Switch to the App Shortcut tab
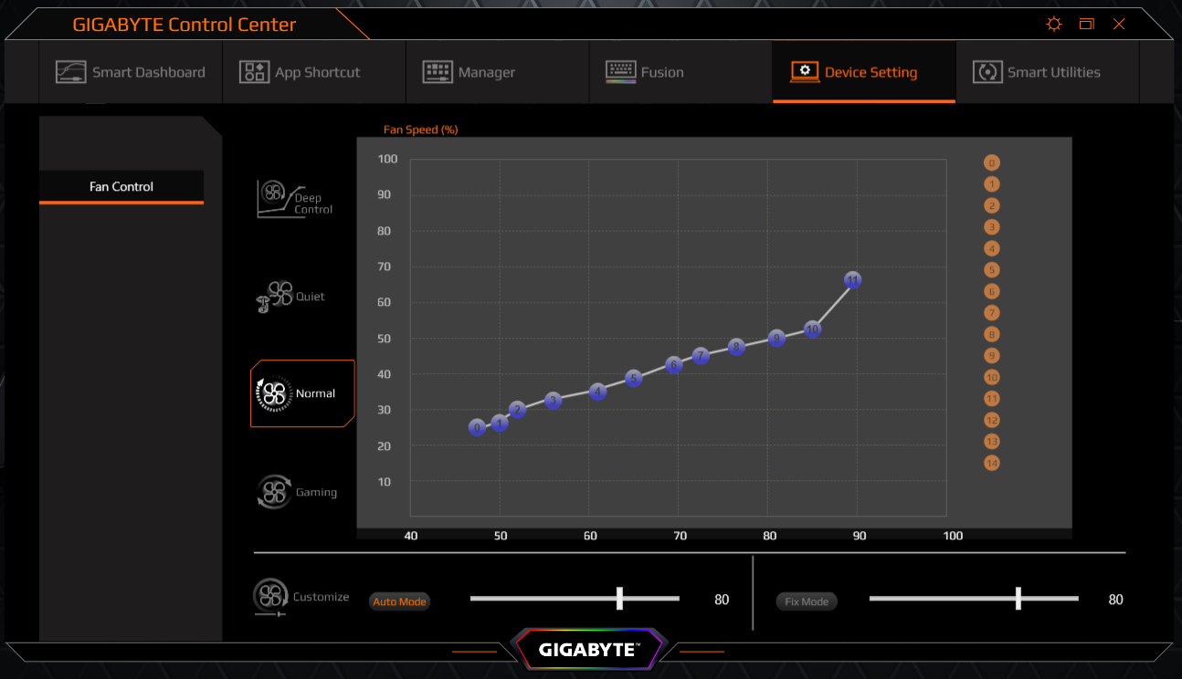Viewport: 1182px width, 679px height. 314,72
